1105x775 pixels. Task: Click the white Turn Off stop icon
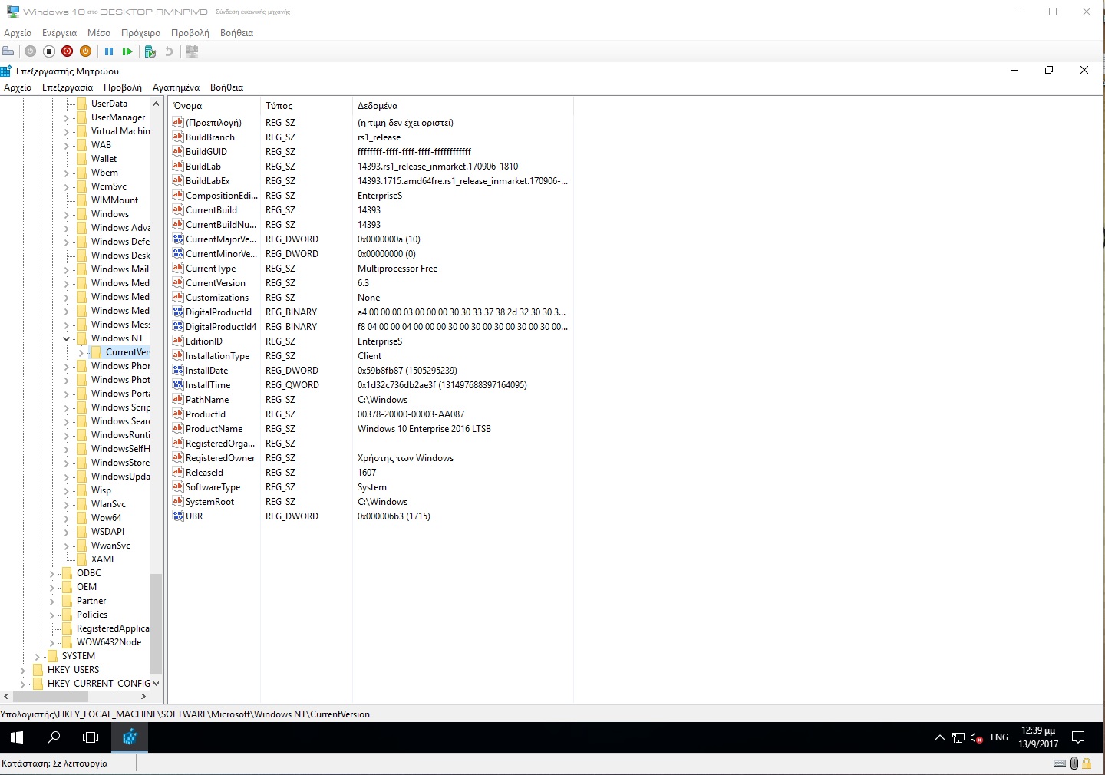coord(48,51)
